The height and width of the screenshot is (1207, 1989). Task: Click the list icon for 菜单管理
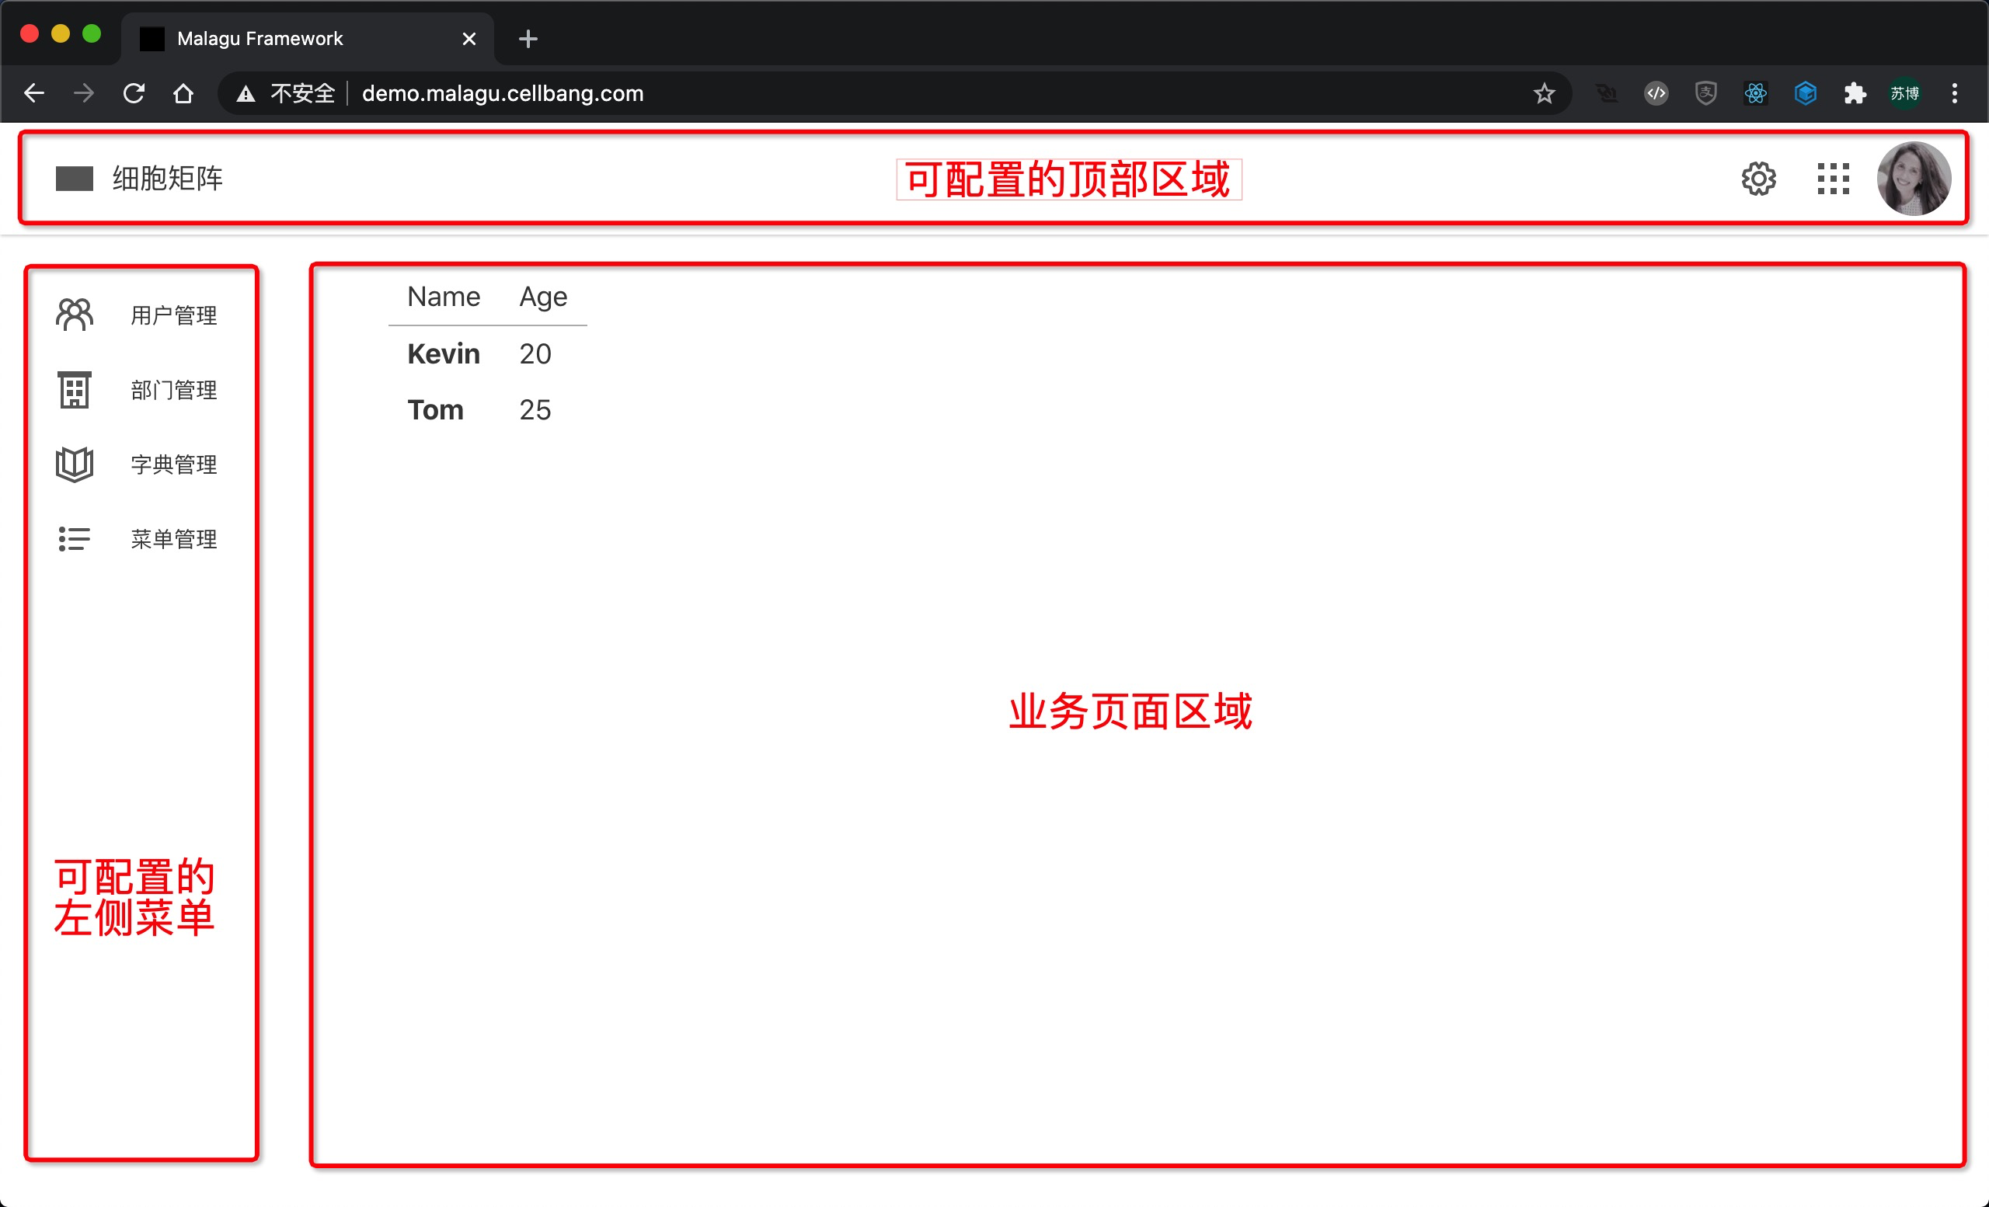tap(75, 539)
